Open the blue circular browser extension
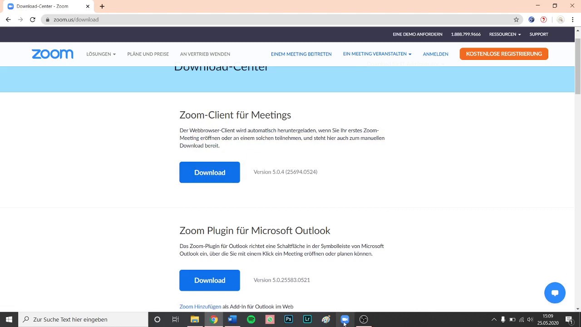Screen dimensions: 581x327 pyautogui.click(x=532, y=20)
